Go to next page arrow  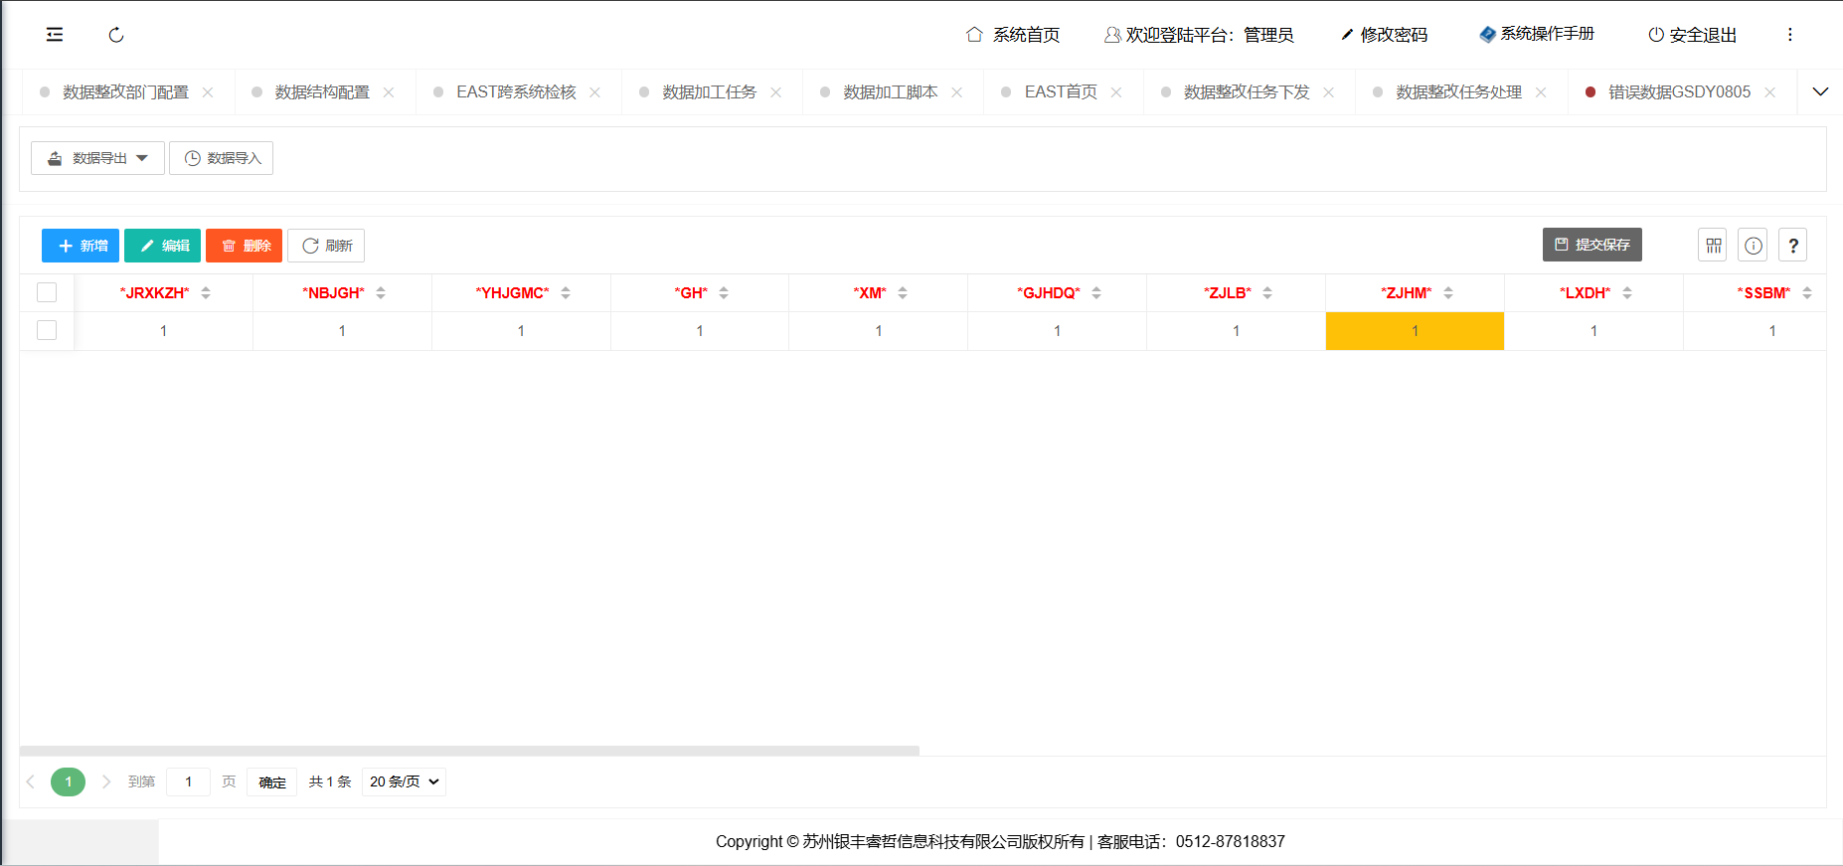pos(106,781)
